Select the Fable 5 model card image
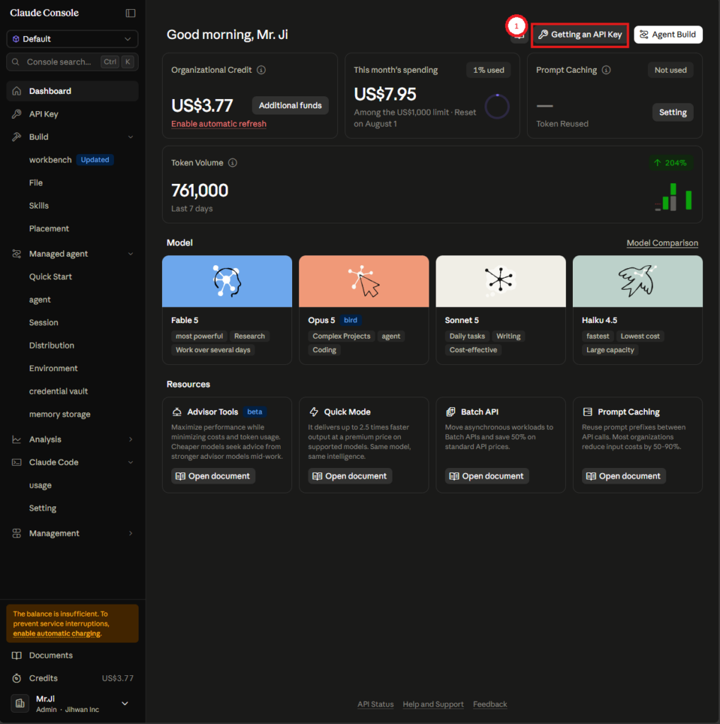Viewport: 720px width, 724px height. point(227,281)
